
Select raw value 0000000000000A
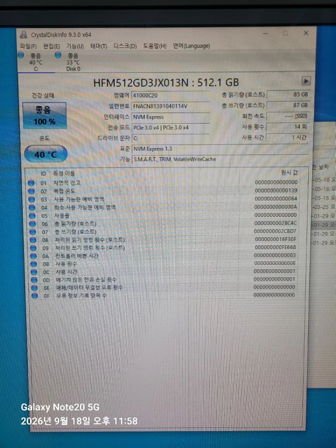point(276,207)
